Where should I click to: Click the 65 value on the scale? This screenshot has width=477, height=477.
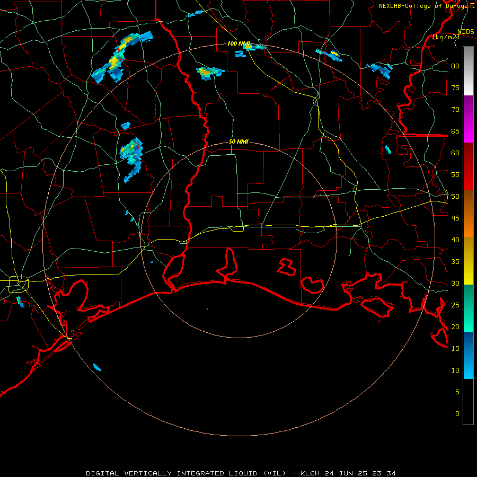(455, 131)
